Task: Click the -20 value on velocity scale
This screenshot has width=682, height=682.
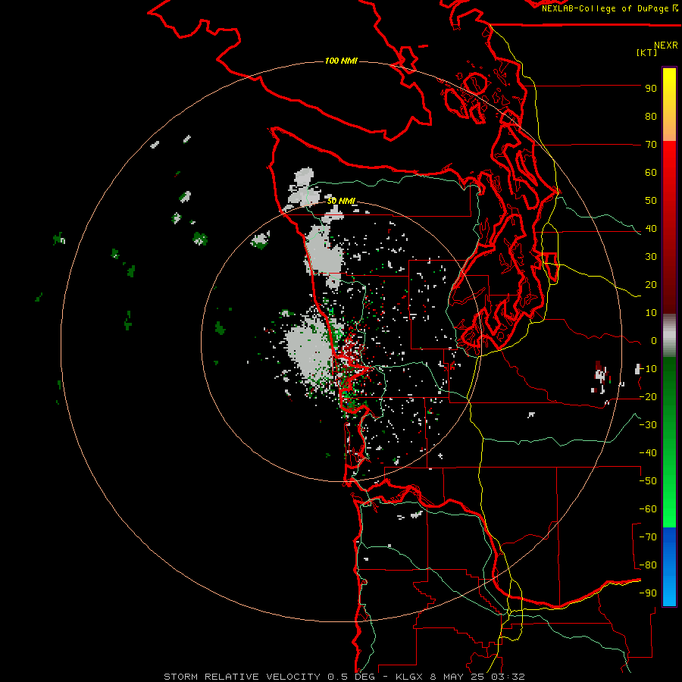Action: 648,397
